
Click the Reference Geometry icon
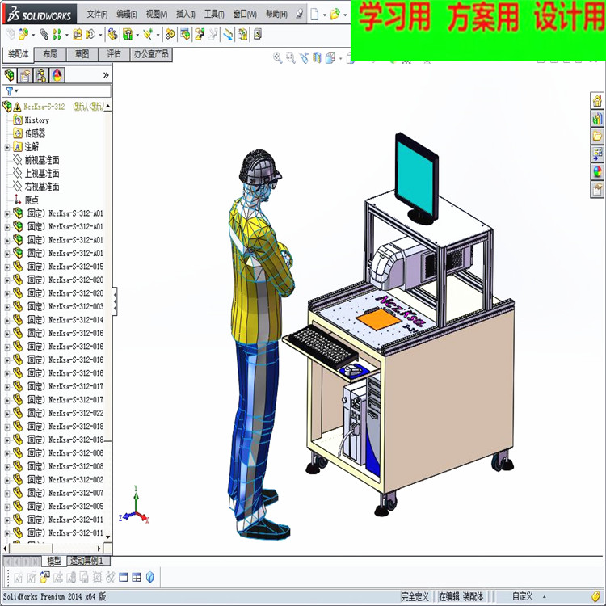(x=148, y=35)
